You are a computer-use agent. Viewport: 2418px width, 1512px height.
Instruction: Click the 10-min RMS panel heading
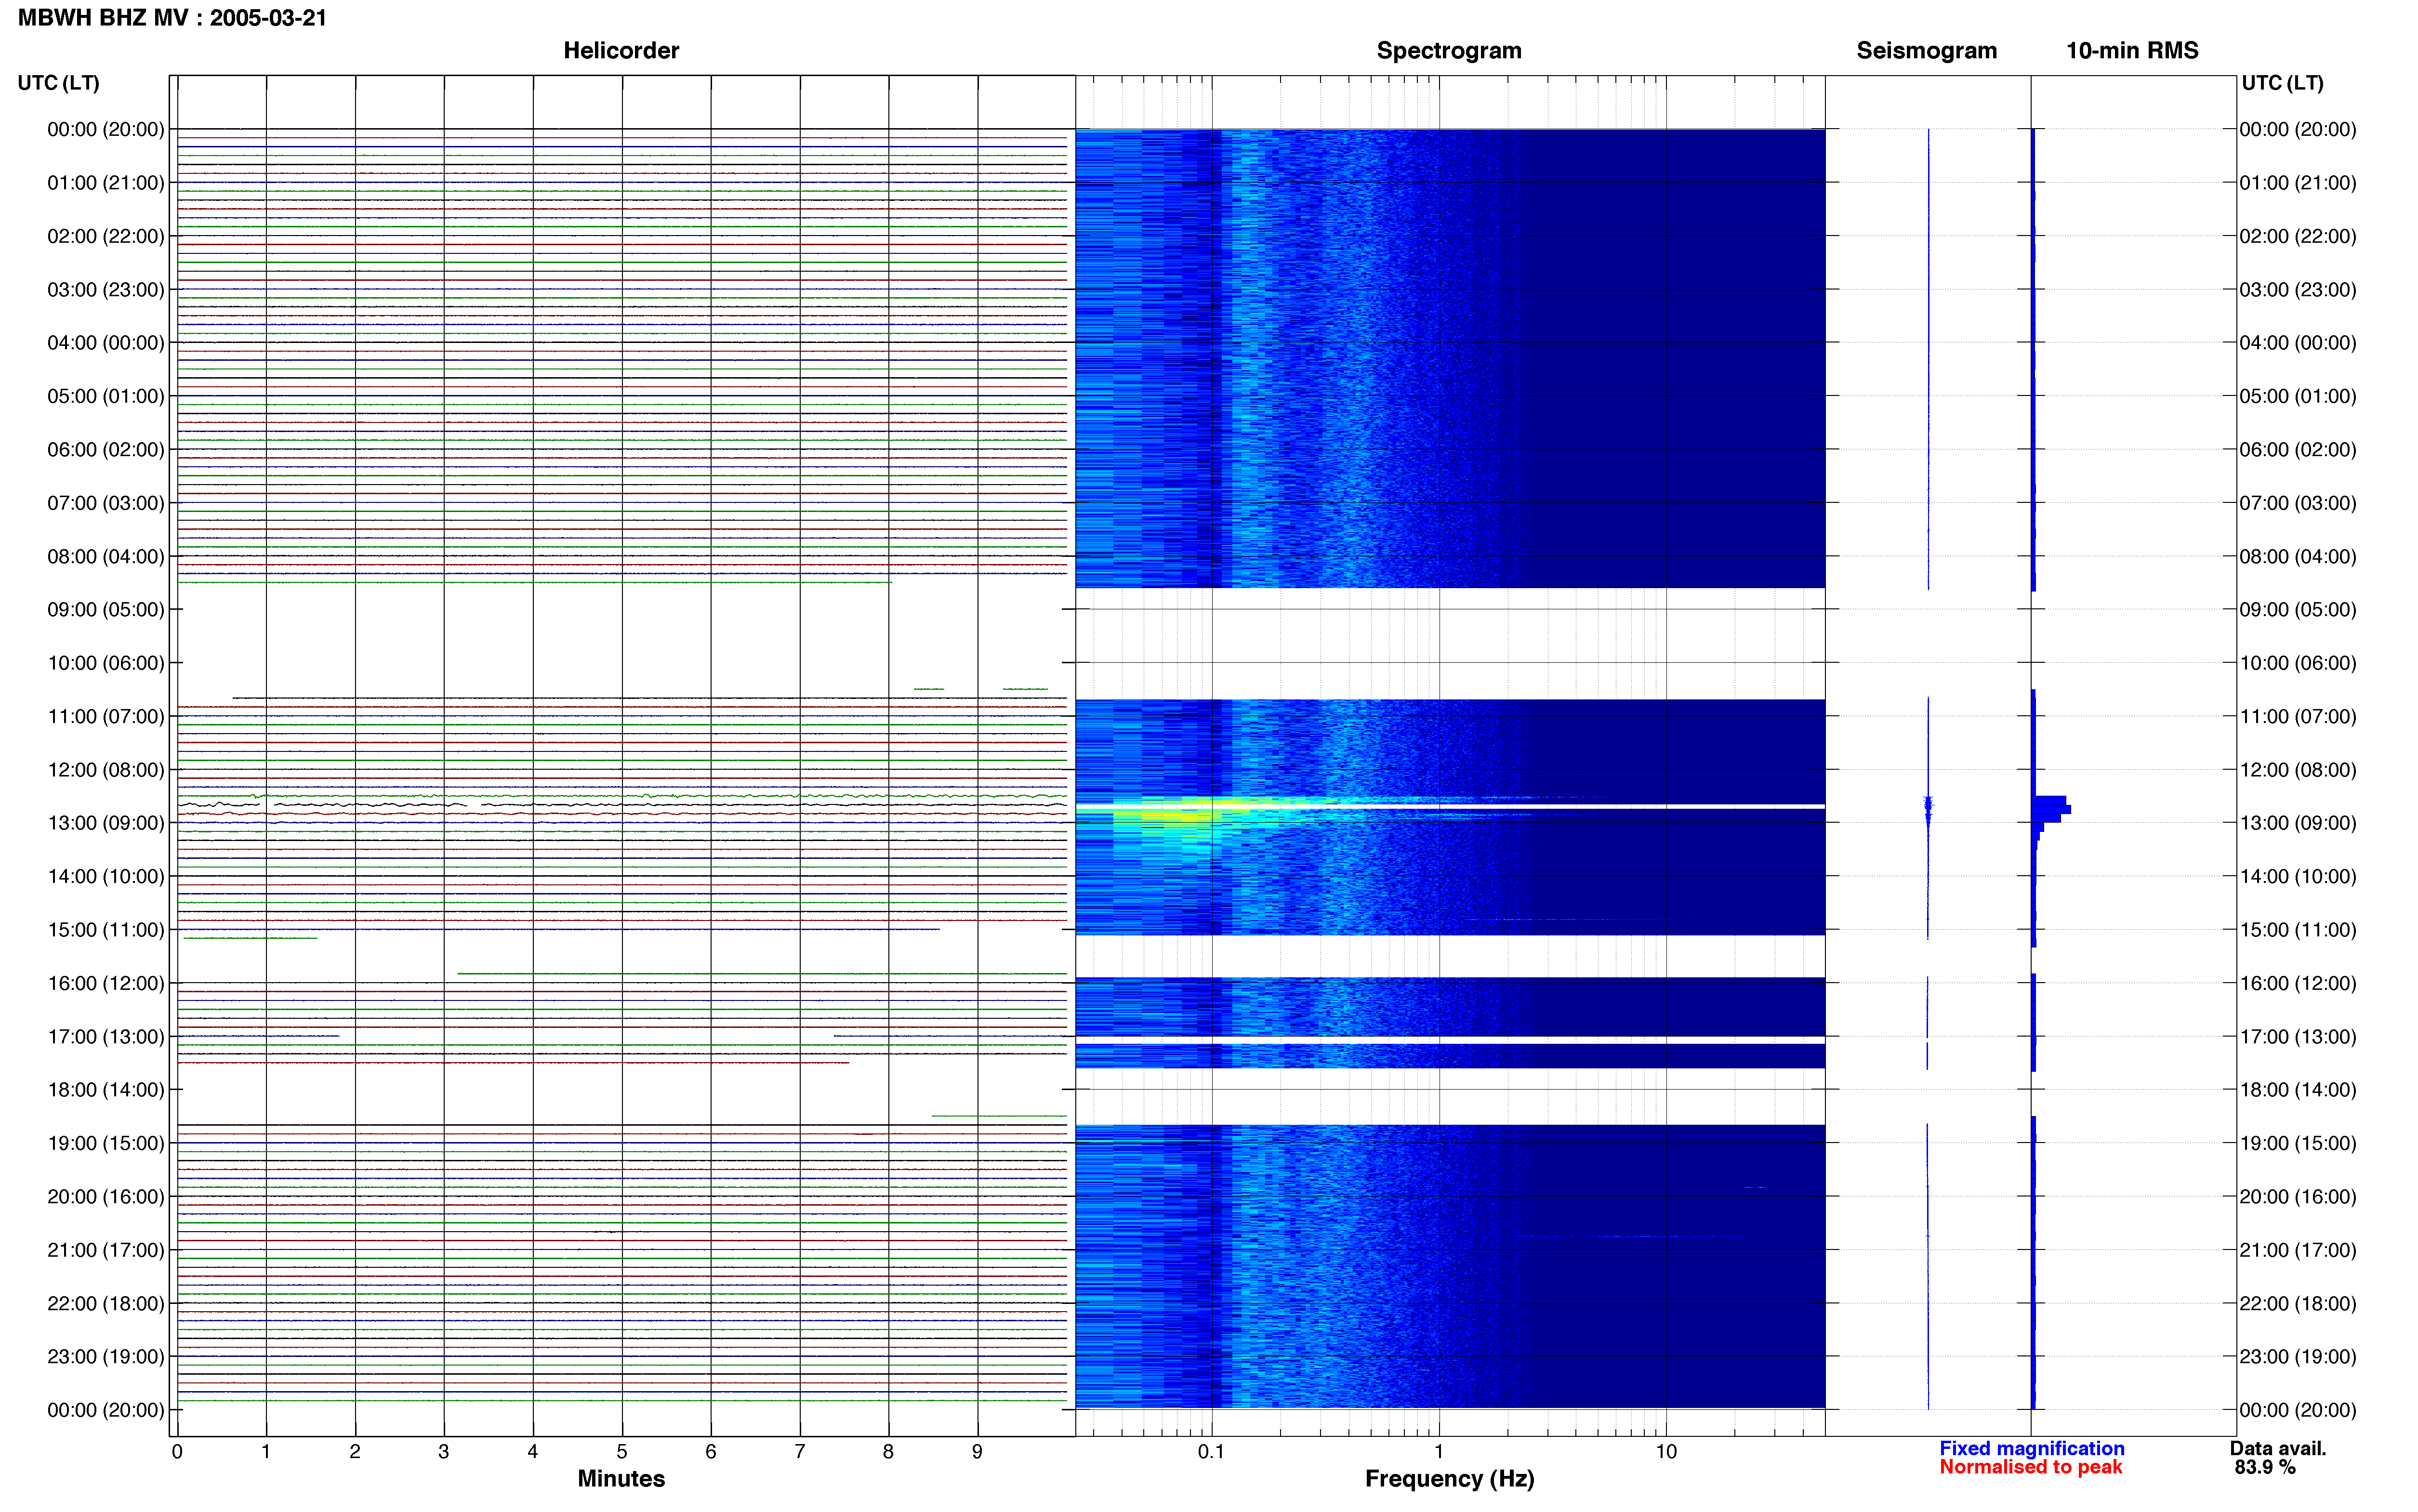2132,50
